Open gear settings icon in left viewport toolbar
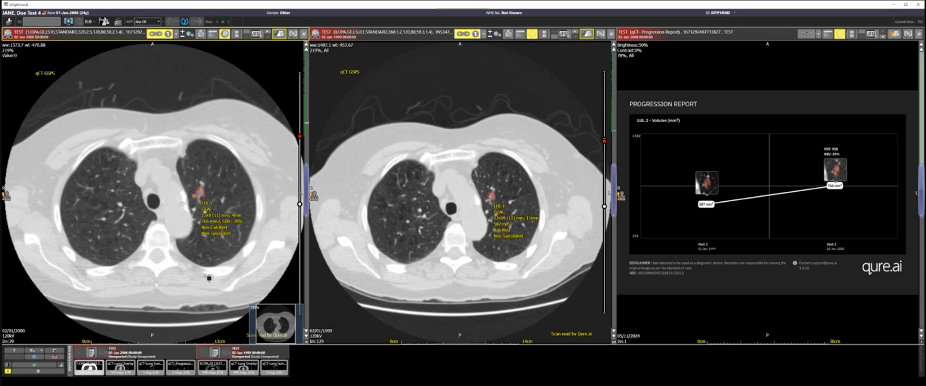Image resolution: width=926 pixels, height=386 pixels. tap(189, 34)
